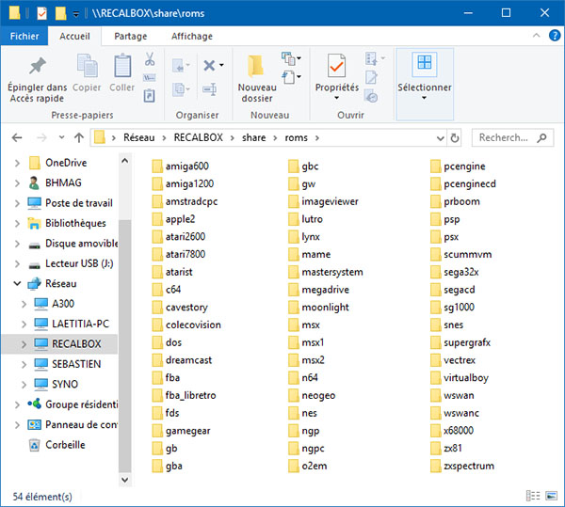Select the dreamcast folder
The height and width of the screenshot is (507, 565).
(x=182, y=360)
